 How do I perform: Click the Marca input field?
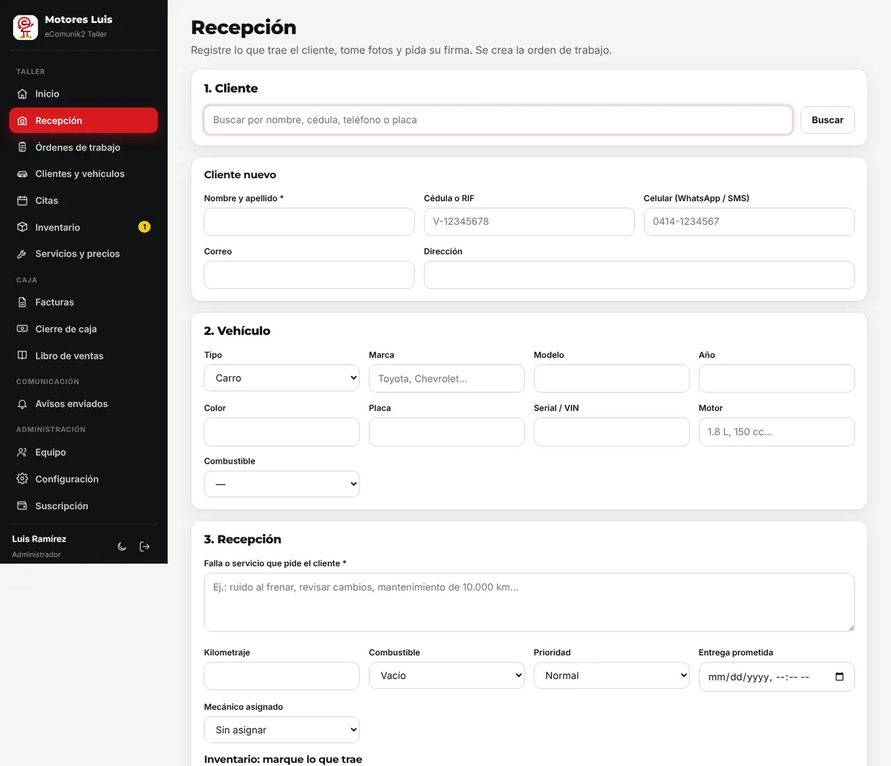pyautogui.click(x=447, y=379)
